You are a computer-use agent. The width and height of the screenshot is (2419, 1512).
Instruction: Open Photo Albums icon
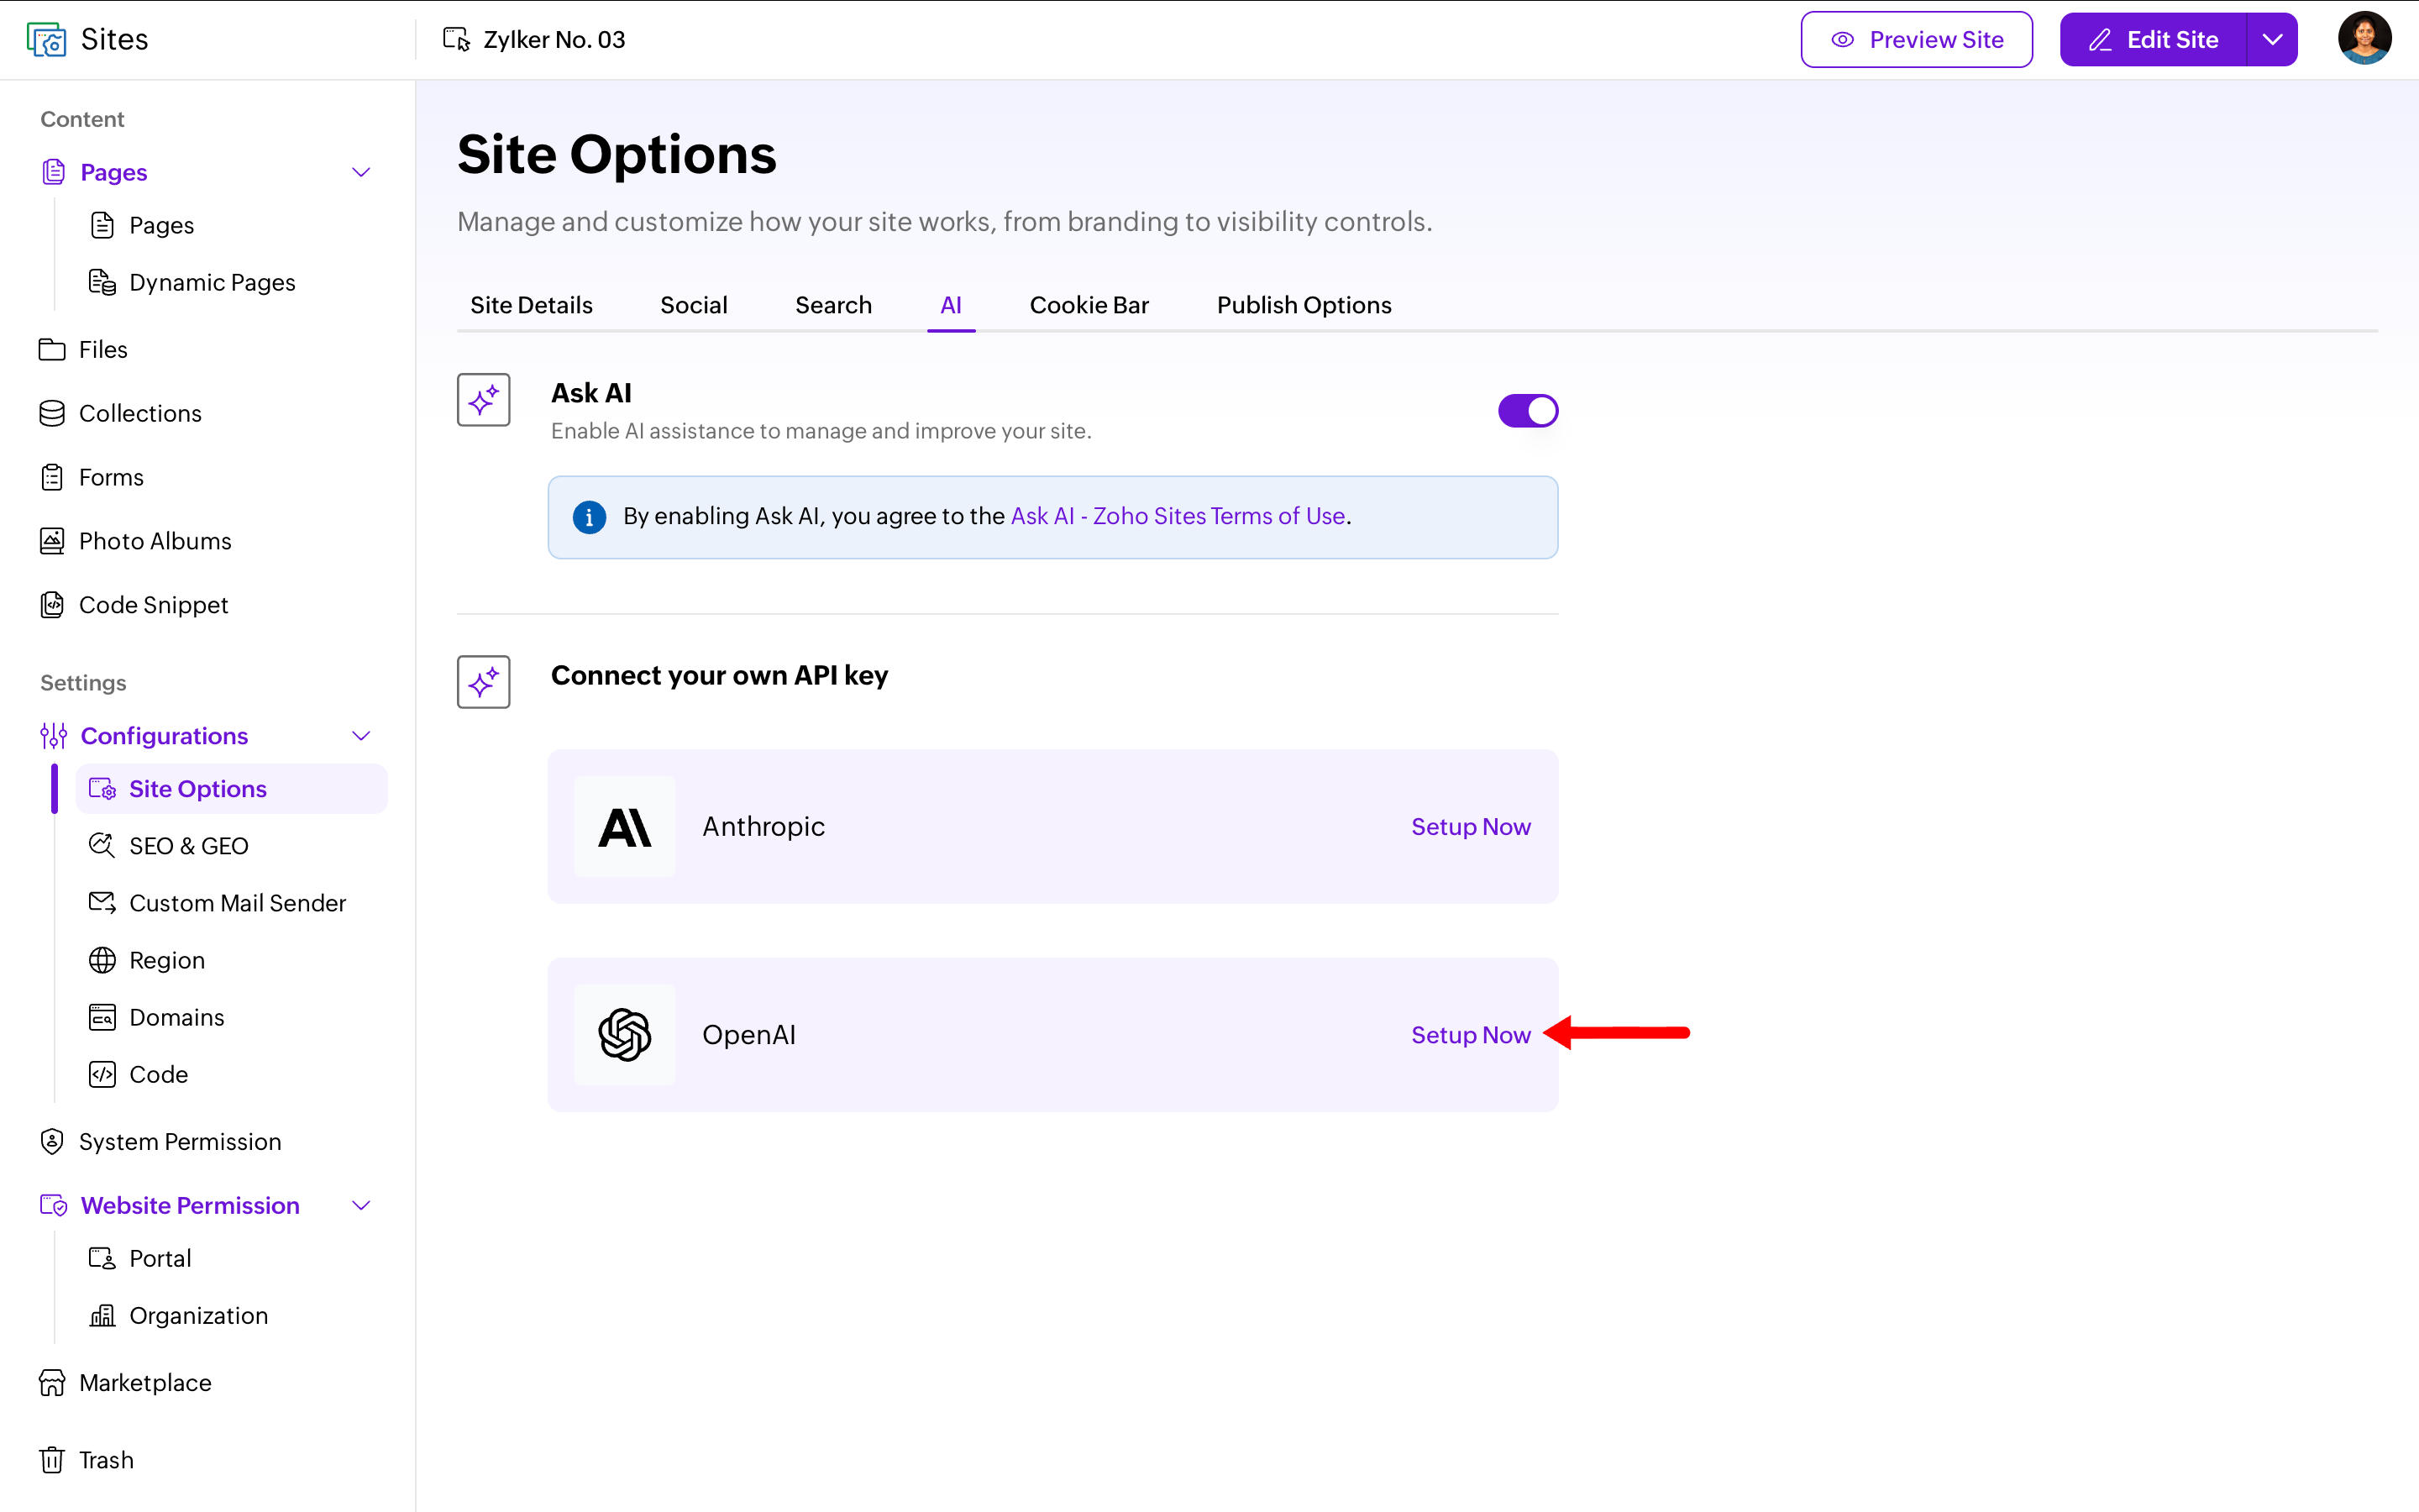(52, 541)
